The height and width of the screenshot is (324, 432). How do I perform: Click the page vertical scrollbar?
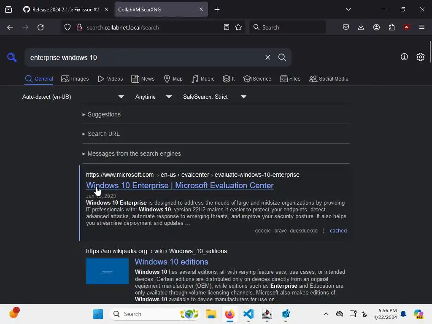430,52
